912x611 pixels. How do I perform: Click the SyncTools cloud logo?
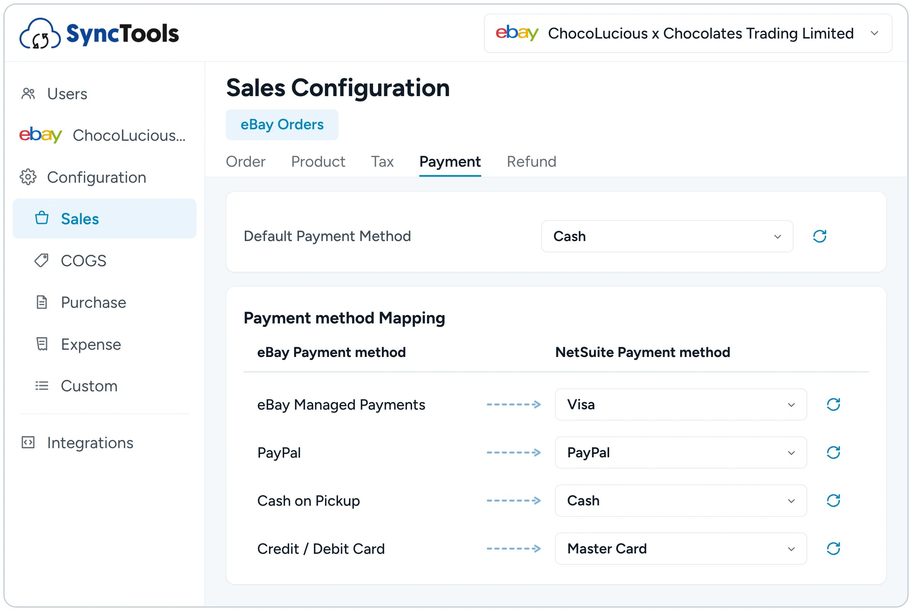tap(40, 34)
